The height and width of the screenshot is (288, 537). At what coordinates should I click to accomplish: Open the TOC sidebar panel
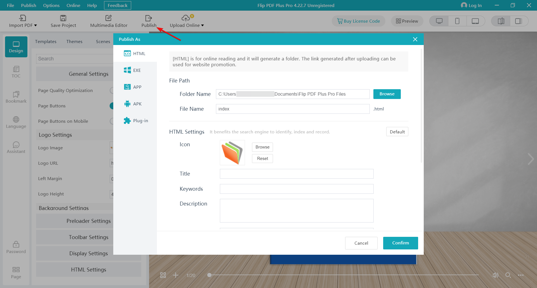(16, 72)
